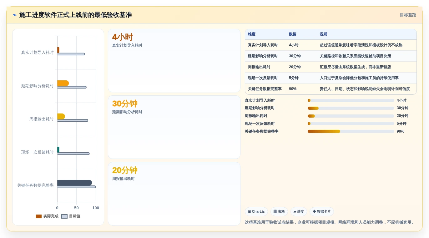The width and height of the screenshot is (429, 238).
Task: Click the description about 字段清洗和模板设计
Action: (361, 45)
